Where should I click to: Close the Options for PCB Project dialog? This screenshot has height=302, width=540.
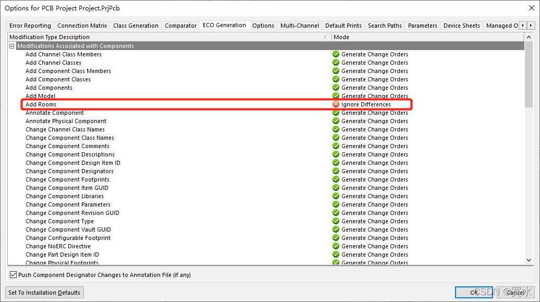tap(531, 8)
